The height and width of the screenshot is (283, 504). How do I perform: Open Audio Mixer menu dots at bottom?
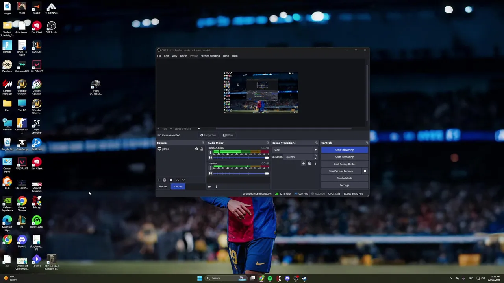pos(216,187)
